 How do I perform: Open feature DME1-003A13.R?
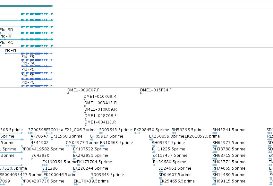[x=101, y=103]
